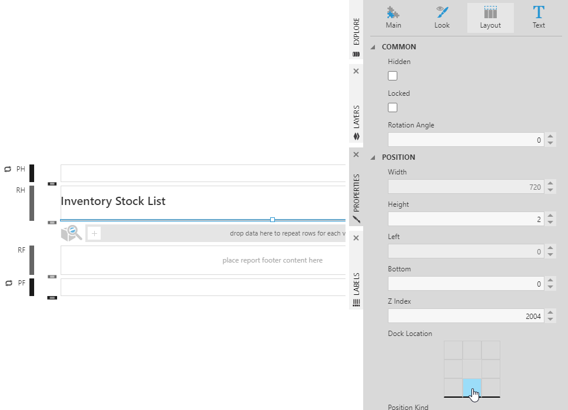Select the RH band header
This screenshot has width=568, height=410.
[19, 190]
